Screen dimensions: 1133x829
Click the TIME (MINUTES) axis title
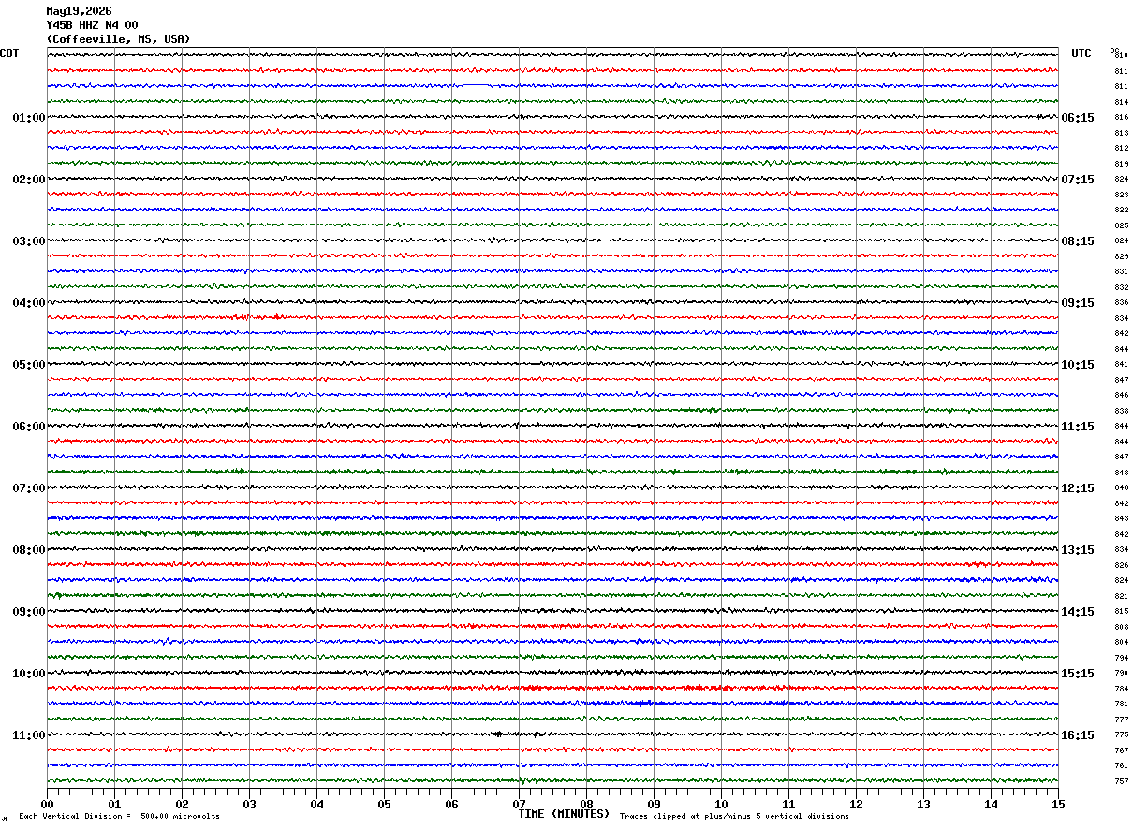(564, 814)
